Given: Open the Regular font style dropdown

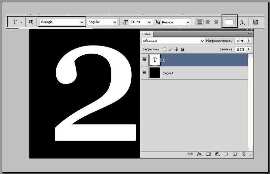Looking at the screenshot, I should (x=102, y=22).
